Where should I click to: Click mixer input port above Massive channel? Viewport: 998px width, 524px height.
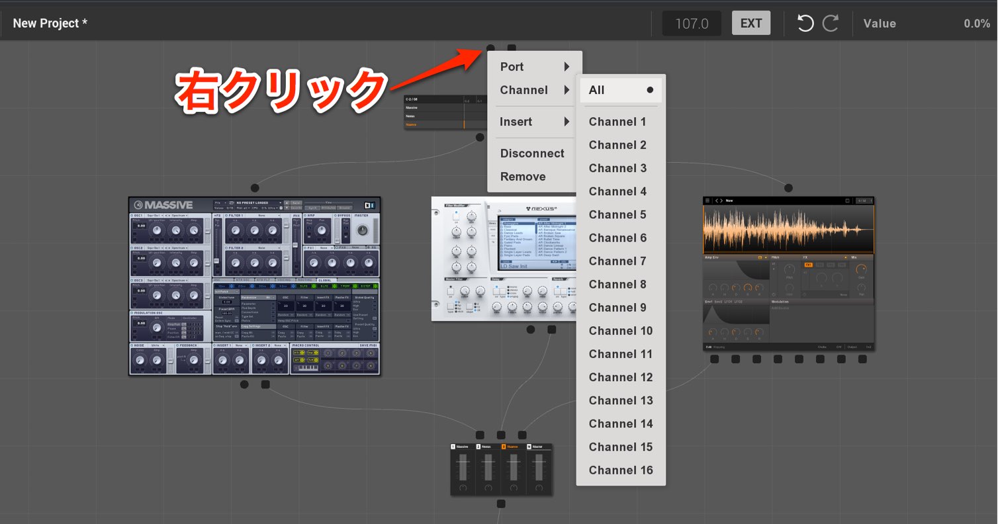coord(480,435)
